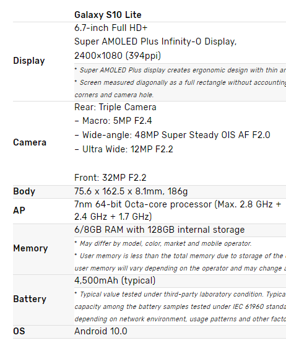Click the 4,500mAh (typical) battery value

(x=115, y=280)
